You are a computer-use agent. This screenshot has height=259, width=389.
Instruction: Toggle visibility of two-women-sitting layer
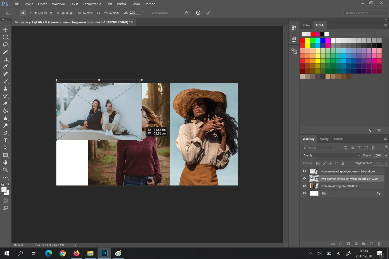pos(304,179)
